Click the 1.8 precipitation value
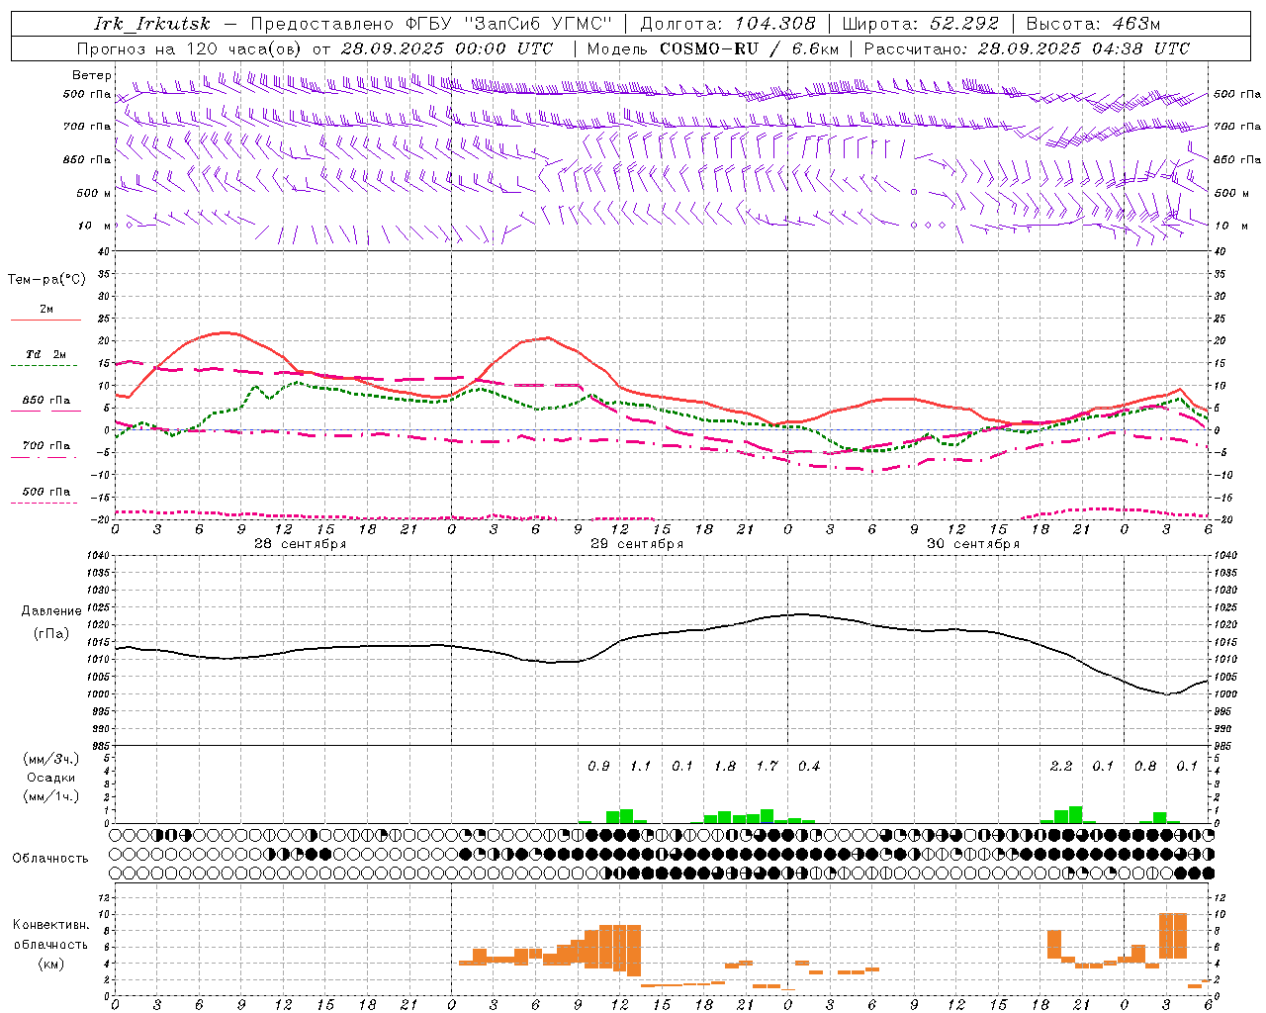The height and width of the screenshot is (1013, 1266). [x=725, y=766]
